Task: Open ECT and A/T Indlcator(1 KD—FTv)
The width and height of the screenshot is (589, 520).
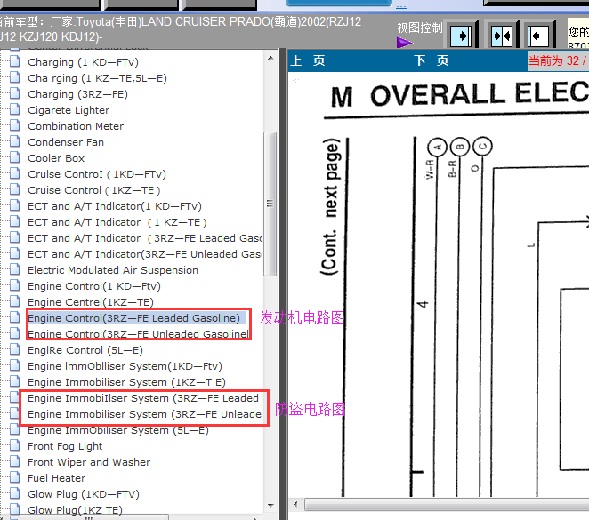Action: coord(115,206)
